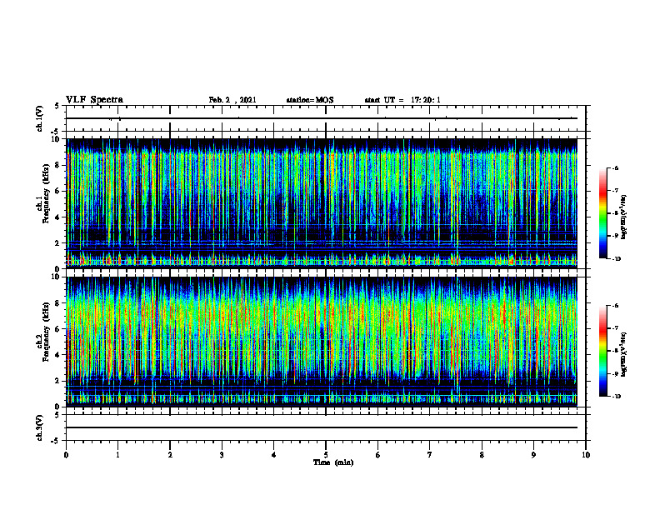The height and width of the screenshot is (510, 660).
Task: Click the "ch.3(V)" axis label of the bottom trace
Action: (x=39, y=427)
